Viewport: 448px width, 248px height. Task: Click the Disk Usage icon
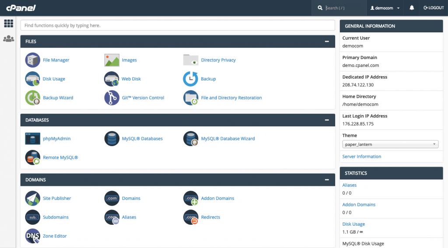(x=32, y=79)
